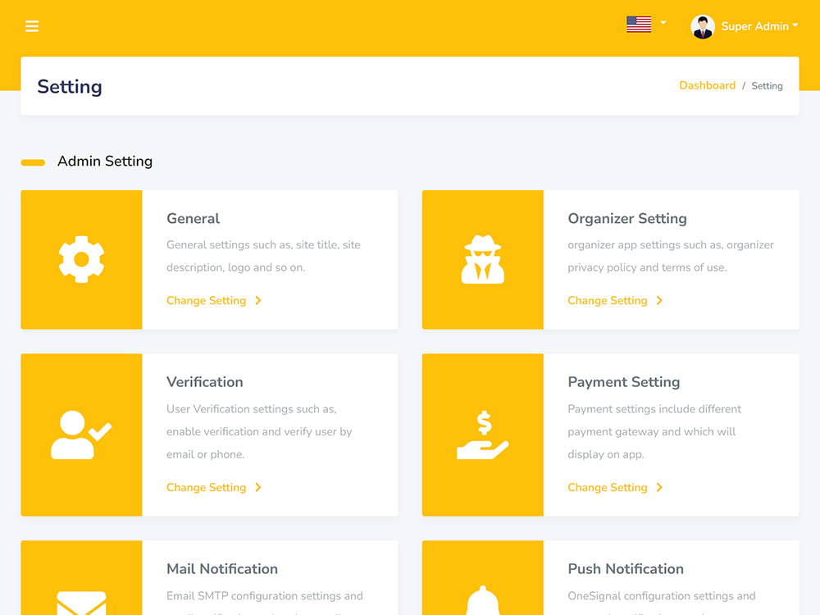Viewport: 820px width, 615px height.
Task: Click User Verification settings description text
Action: coord(259,431)
